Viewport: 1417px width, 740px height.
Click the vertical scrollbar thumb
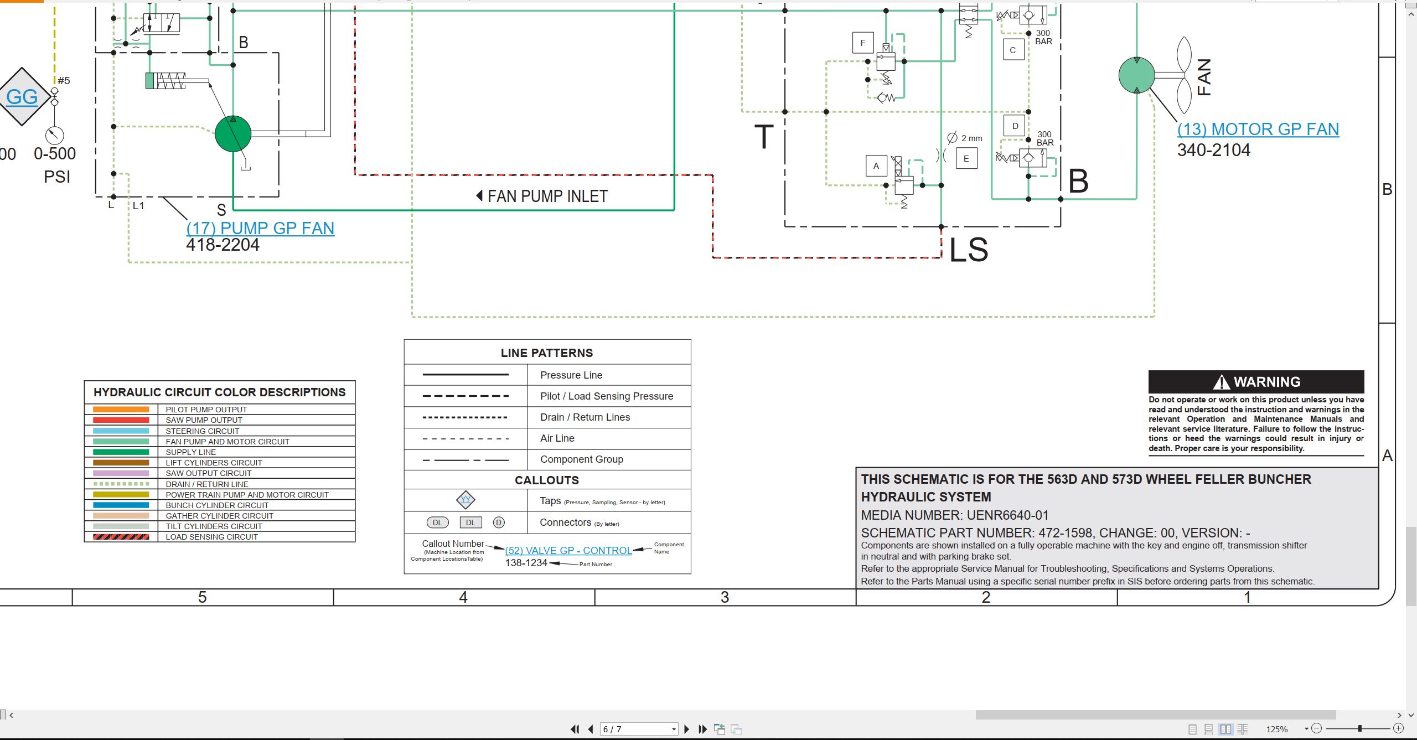click(1411, 567)
